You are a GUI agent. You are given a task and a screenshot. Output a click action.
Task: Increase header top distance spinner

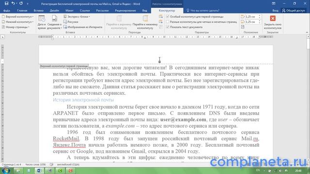(260, 16)
